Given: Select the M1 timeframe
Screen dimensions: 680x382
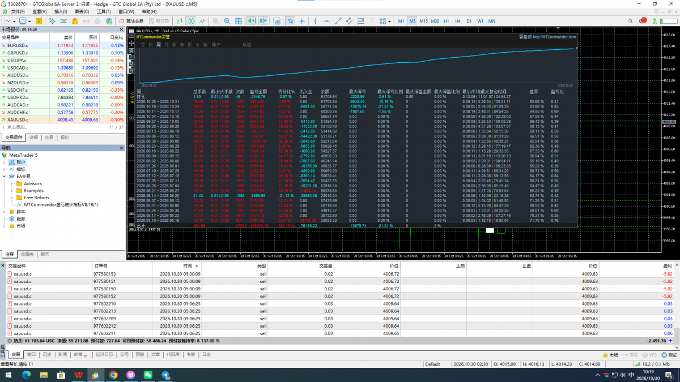Looking at the screenshot, I should point(401,21).
